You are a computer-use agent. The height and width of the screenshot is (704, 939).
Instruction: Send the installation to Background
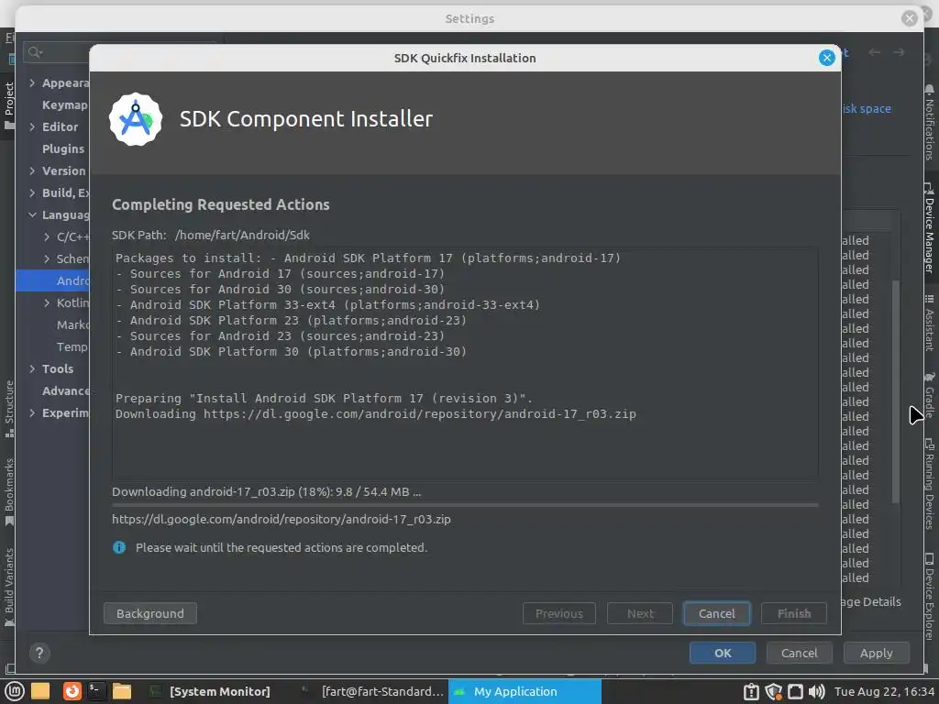click(x=149, y=613)
